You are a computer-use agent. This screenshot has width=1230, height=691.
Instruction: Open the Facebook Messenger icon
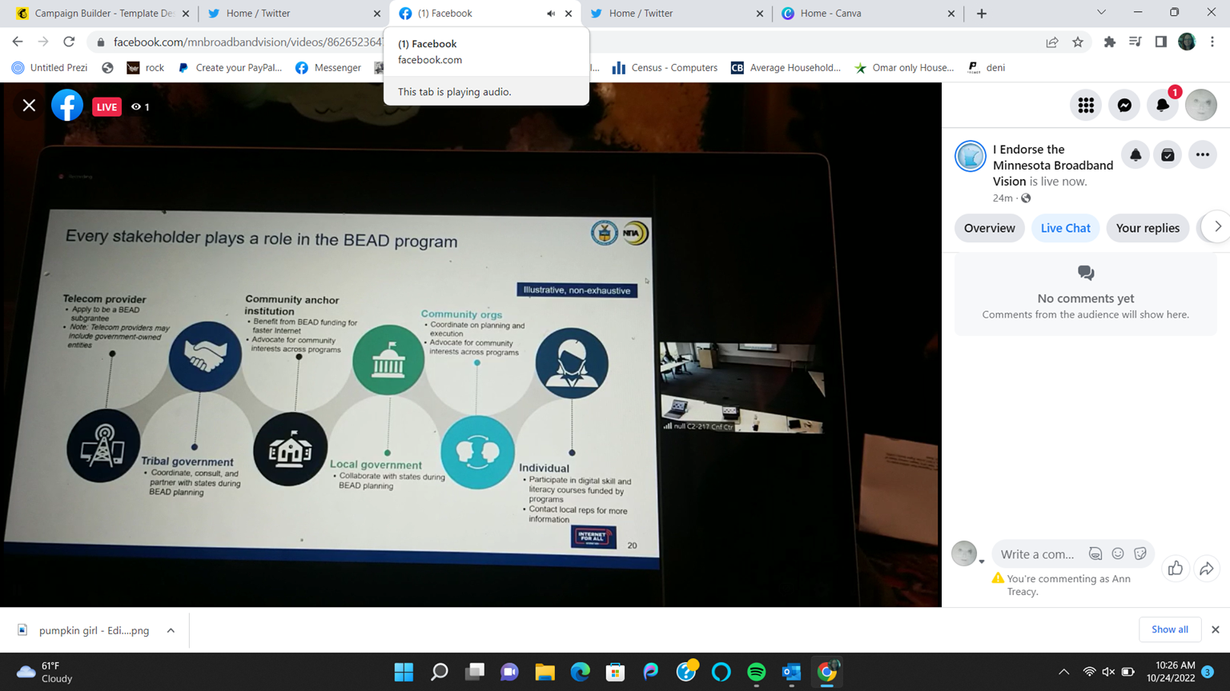[1124, 106]
